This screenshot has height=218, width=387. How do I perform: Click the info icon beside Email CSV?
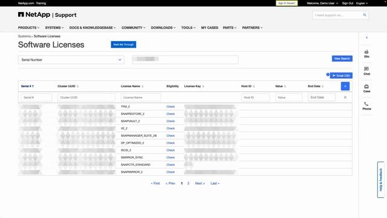(x=328, y=74)
